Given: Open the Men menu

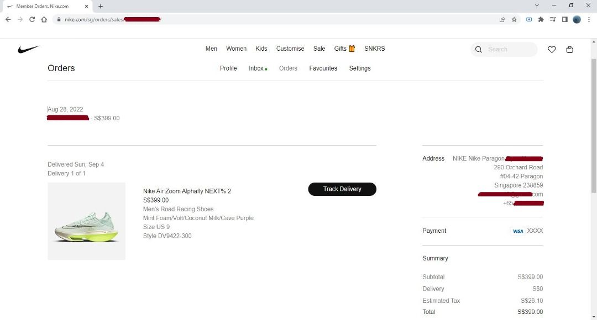Looking at the screenshot, I should [211, 49].
